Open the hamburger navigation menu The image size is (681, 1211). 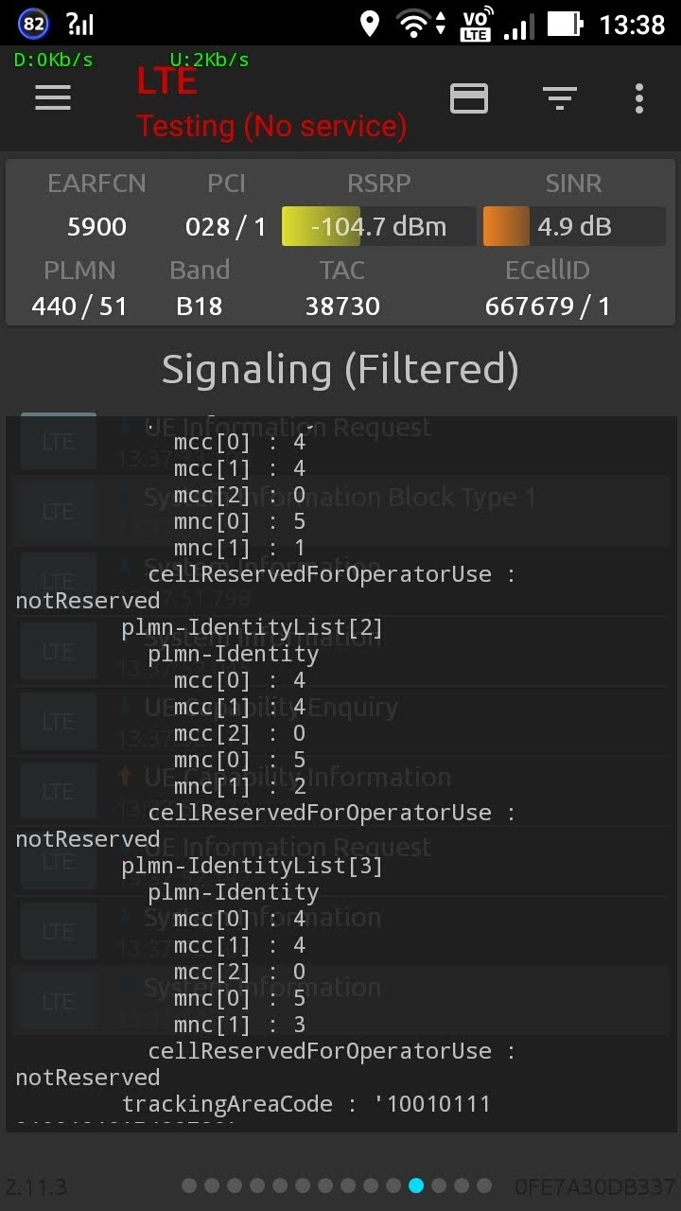53,97
